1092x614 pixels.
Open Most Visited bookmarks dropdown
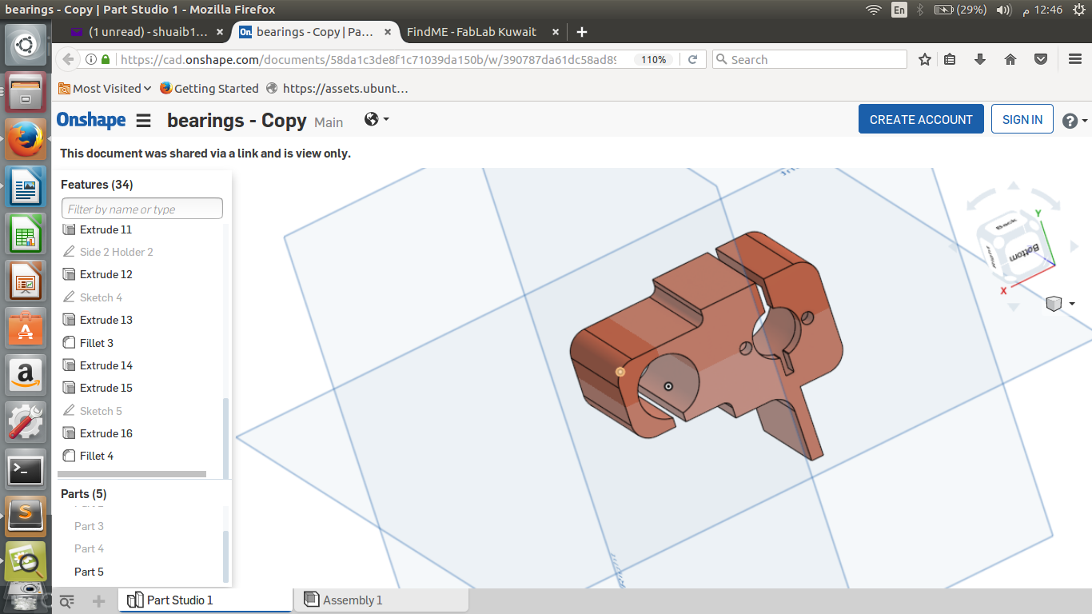[105, 89]
